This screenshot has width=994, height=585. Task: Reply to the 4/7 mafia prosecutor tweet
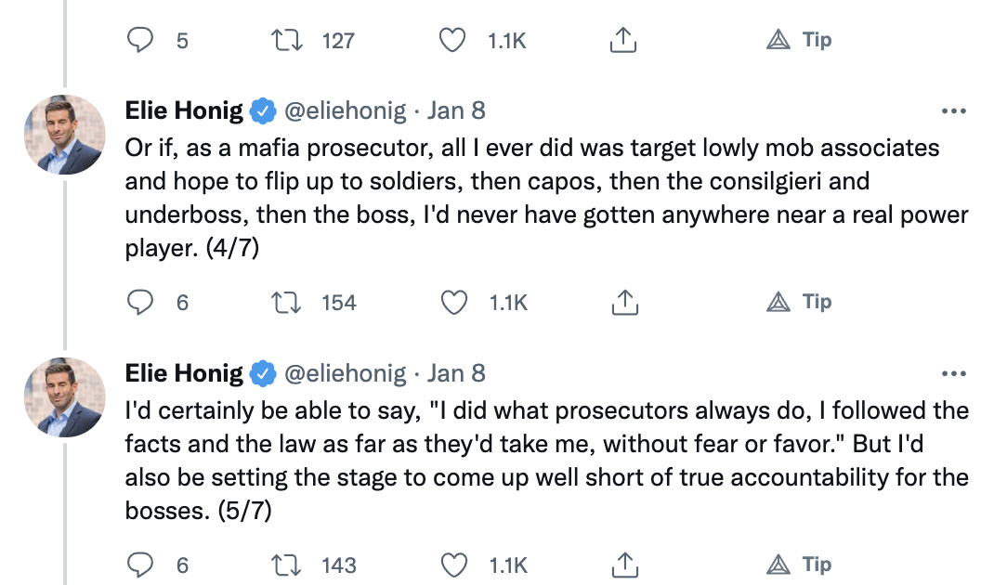(x=139, y=303)
